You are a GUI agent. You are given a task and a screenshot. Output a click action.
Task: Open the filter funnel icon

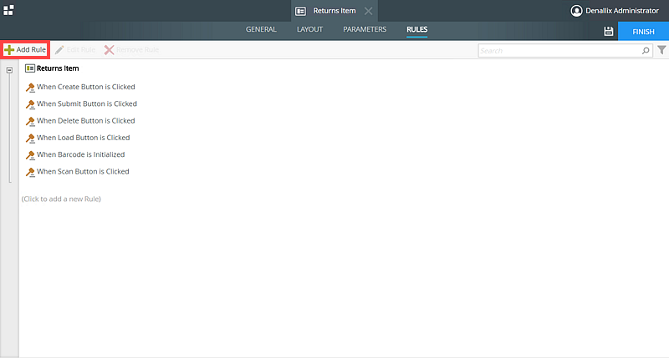661,50
